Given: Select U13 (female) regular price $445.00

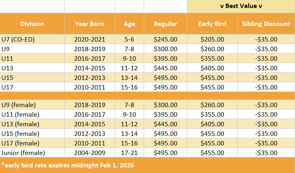Looking at the screenshot, I should click(165, 124).
